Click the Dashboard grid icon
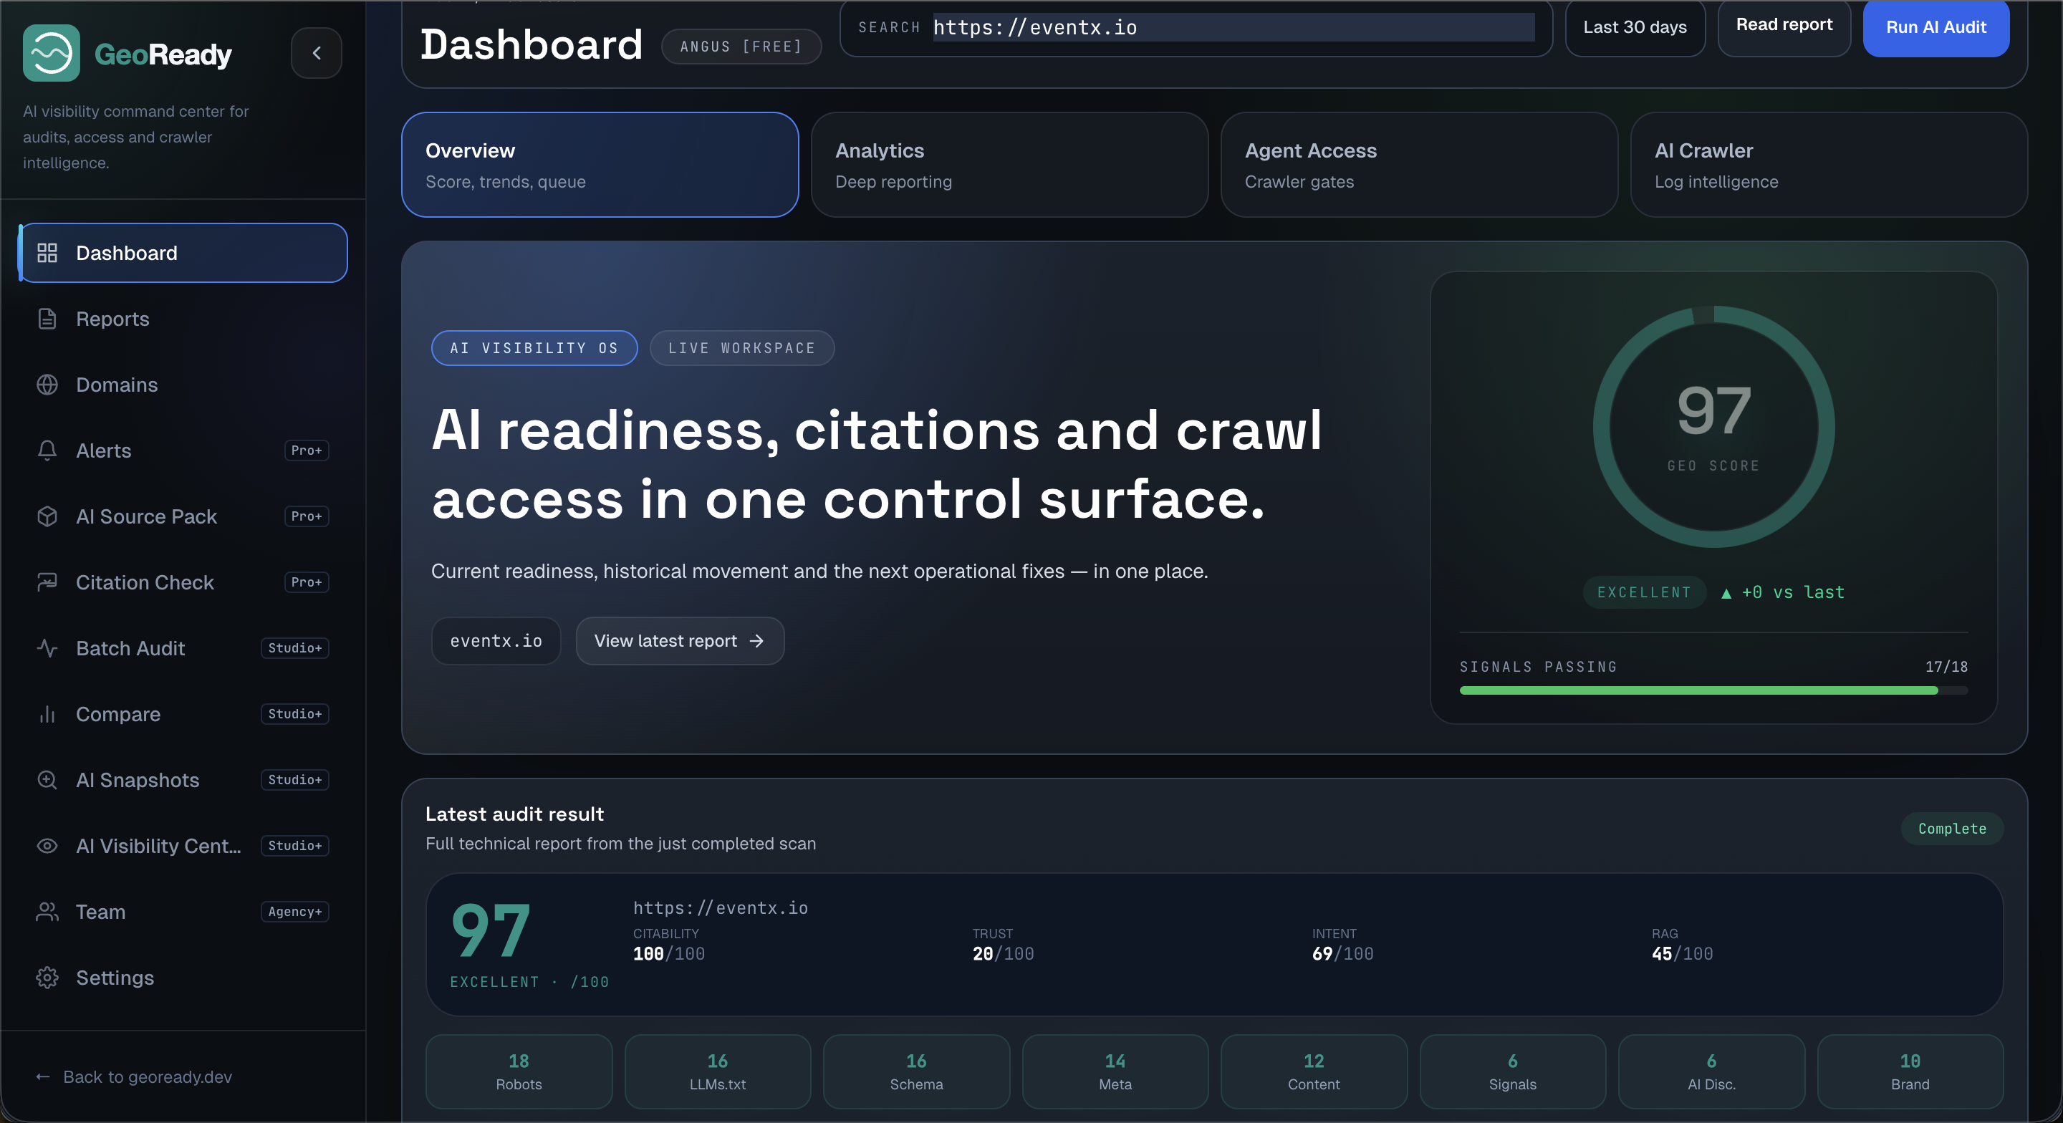This screenshot has width=2063, height=1123. tap(47, 253)
